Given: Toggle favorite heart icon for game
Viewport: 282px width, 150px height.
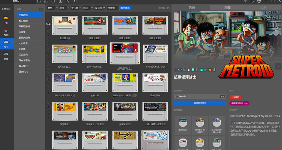Looking at the screenshot, I should pyautogui.click(x=176, y=70).
